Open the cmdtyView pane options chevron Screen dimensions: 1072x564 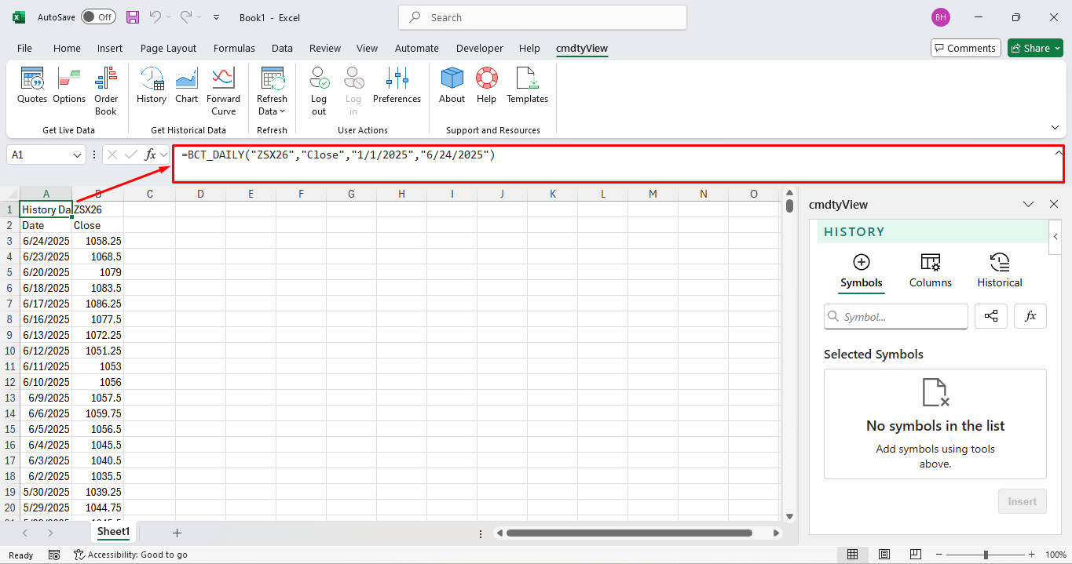click(1028, 204)
